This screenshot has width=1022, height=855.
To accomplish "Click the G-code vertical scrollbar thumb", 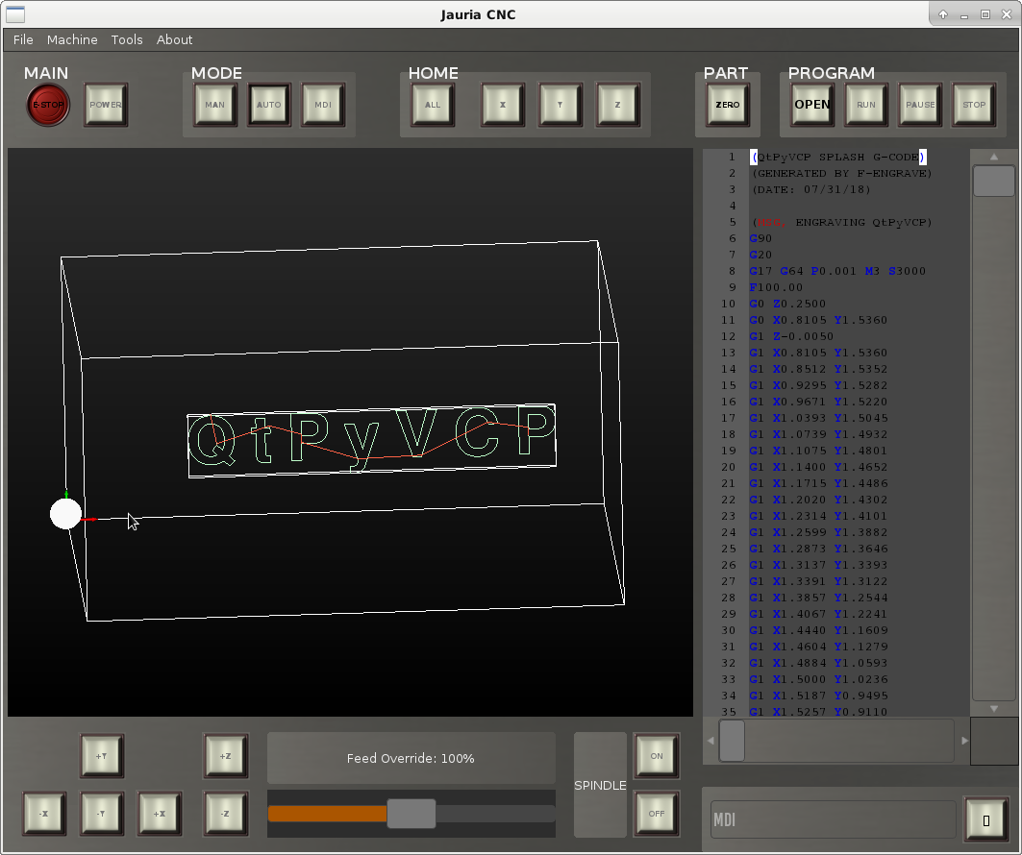I will [993, 181].
